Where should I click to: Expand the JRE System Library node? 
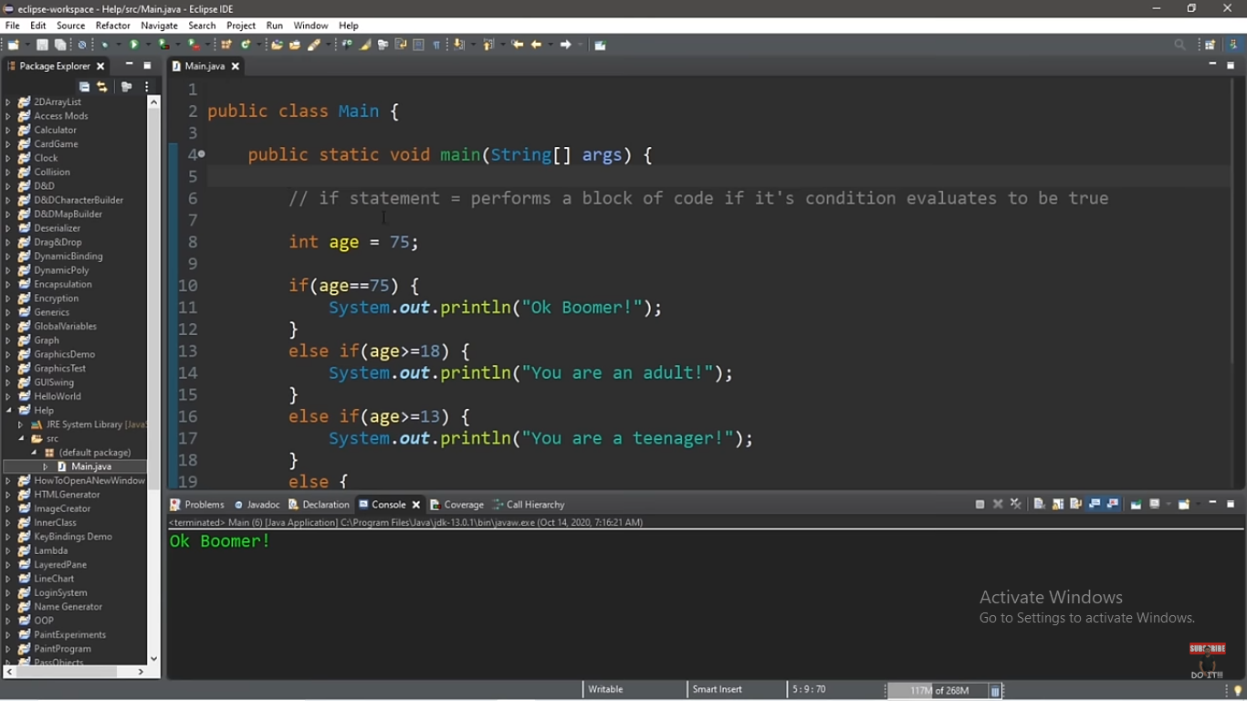tap(20, 424)
